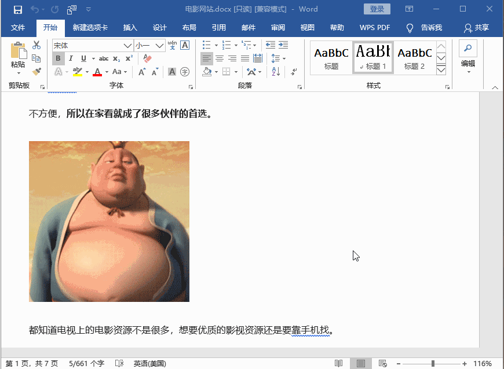This screenshot has height=369, width=504.
Task: Switch to the 布局 ribbon tab
Action: [x=189, y=28]
